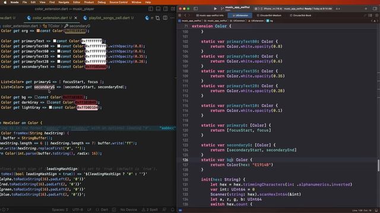This screenshot has height=213, width=380.
Task: Click the open changes icon in VS Code
Action: (x=158, y=18)
